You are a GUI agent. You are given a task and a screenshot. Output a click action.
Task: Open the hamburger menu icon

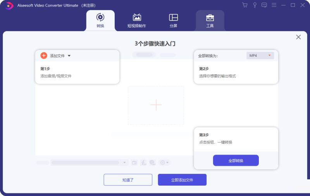(274, 5)
